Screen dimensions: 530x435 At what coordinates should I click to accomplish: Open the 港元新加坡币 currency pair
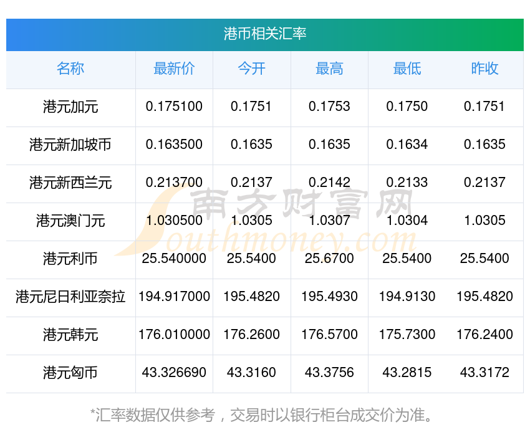point(70,145)
